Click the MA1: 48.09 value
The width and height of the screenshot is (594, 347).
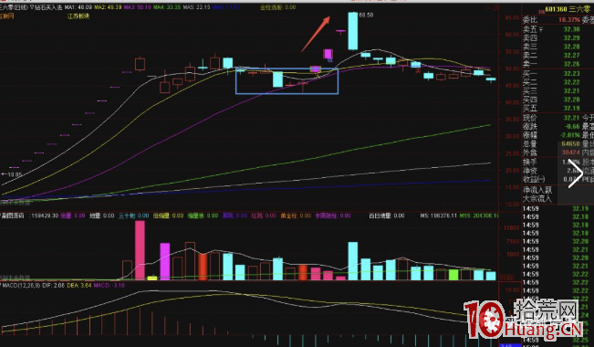(x=78, y=7)
